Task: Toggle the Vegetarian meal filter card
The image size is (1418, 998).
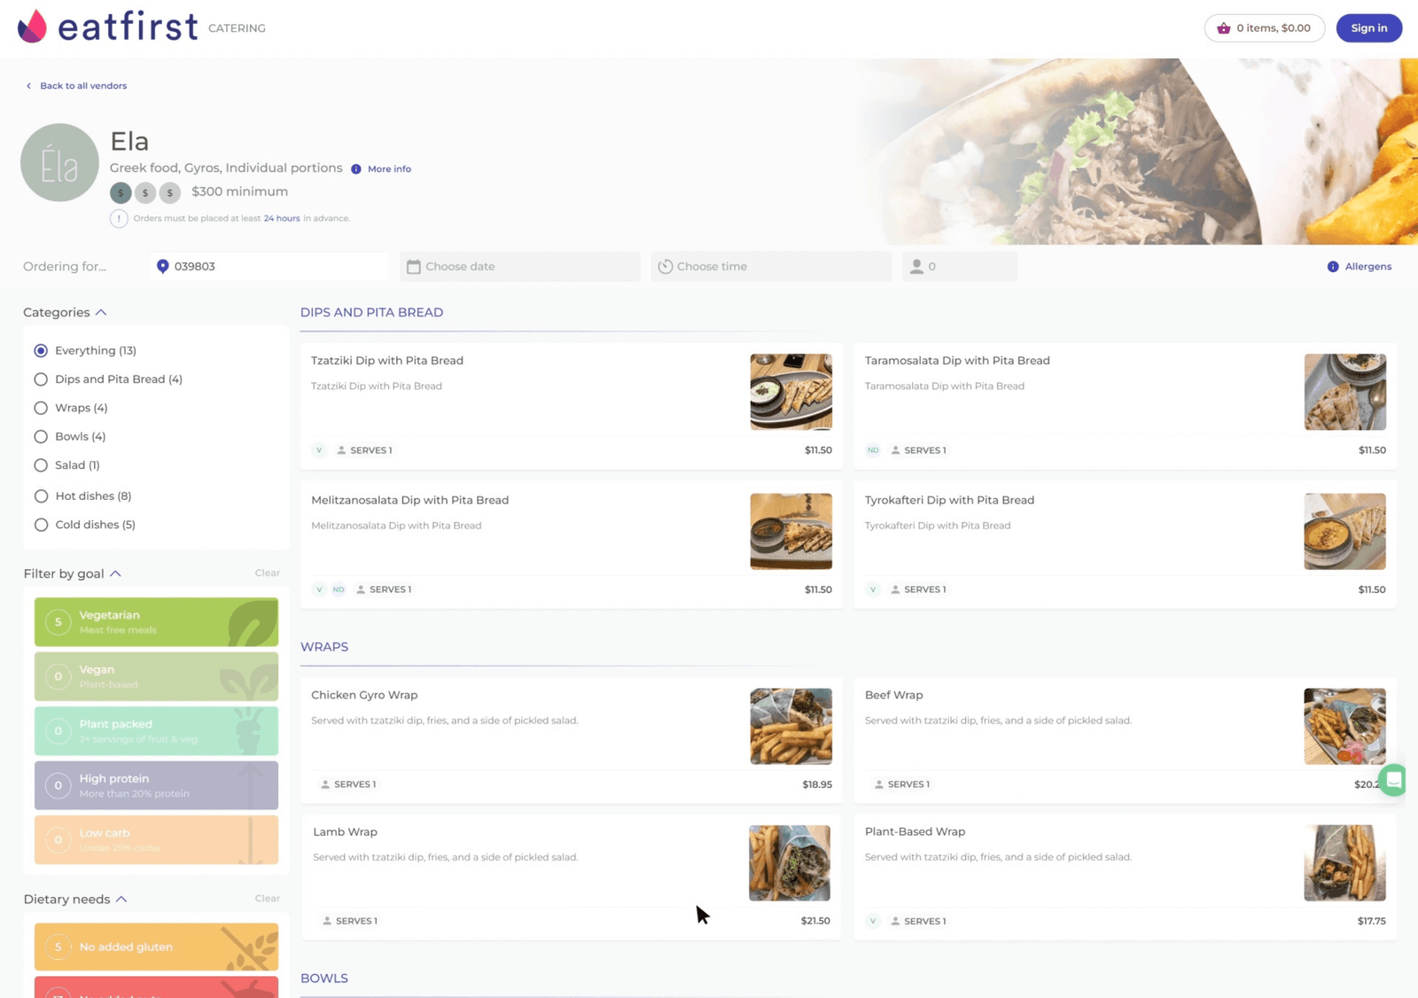Action: (156, 621)
